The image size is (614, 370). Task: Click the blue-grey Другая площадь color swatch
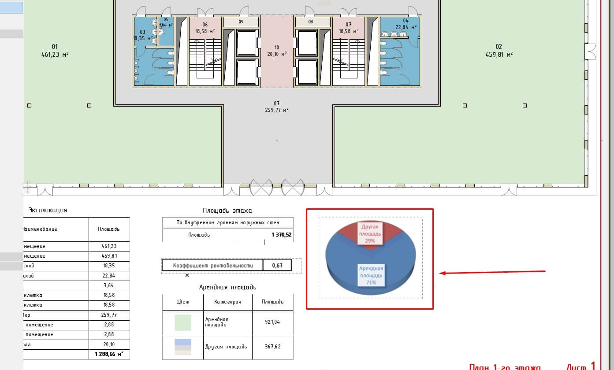click(x=183, y=347)
